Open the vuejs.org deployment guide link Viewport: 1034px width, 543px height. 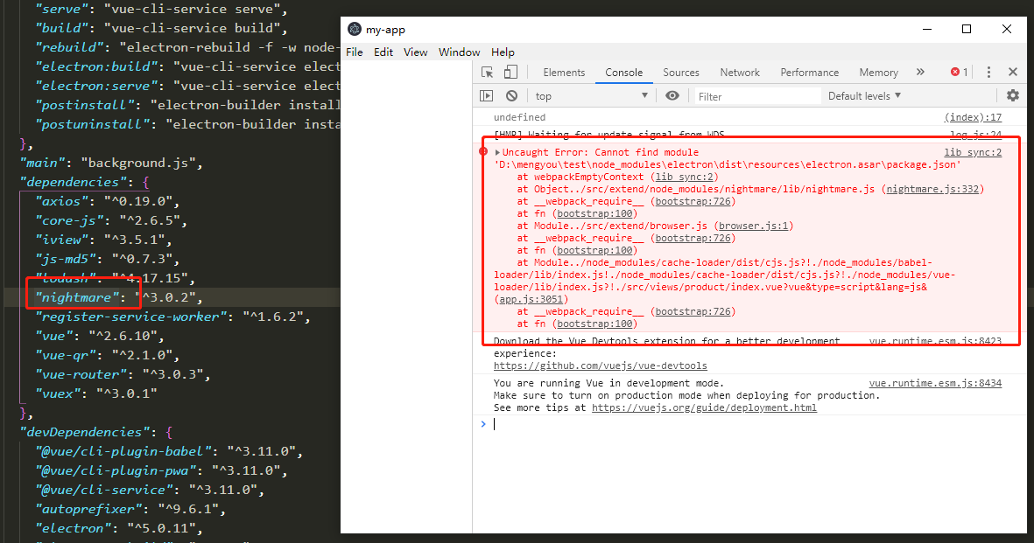point(704,408)
